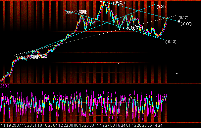The width and height of the screenshot is (201, 128).
Task: Pick the (-0.09) trendline value label
Action: click(x=186, y=24)
